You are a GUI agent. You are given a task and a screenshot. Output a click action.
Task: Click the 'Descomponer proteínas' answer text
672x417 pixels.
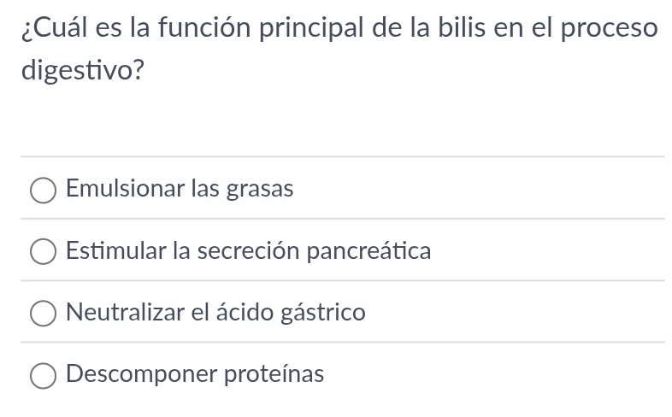pyautogui.click(x=195, y=374)
